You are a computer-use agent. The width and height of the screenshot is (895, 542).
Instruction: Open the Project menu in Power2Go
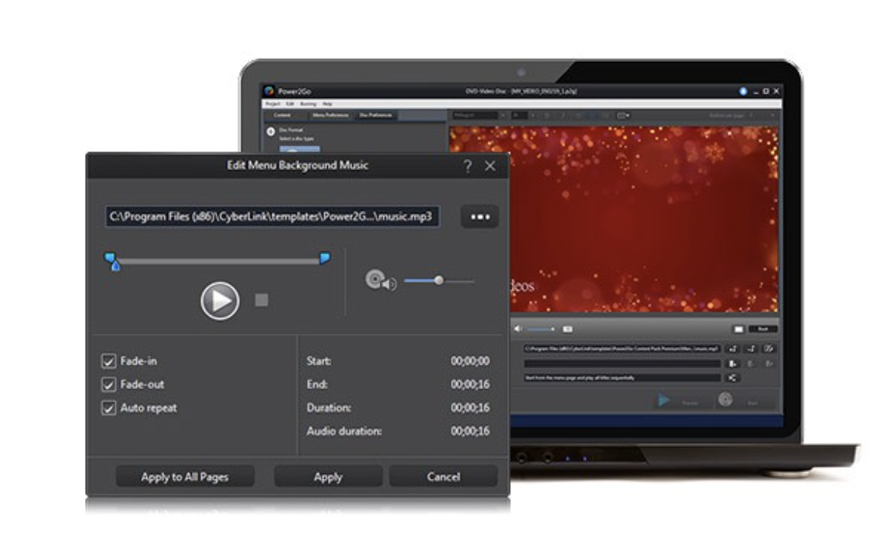(272, 105)
